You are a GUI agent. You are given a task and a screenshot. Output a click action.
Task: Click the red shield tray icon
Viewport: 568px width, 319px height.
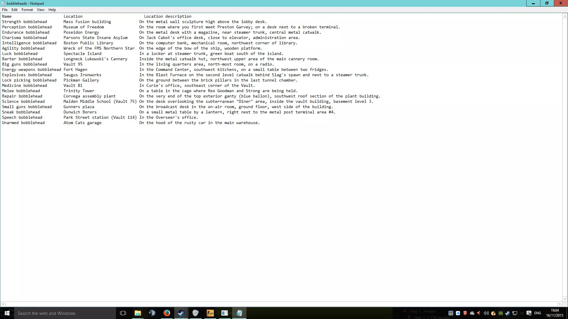click(465, 313)
